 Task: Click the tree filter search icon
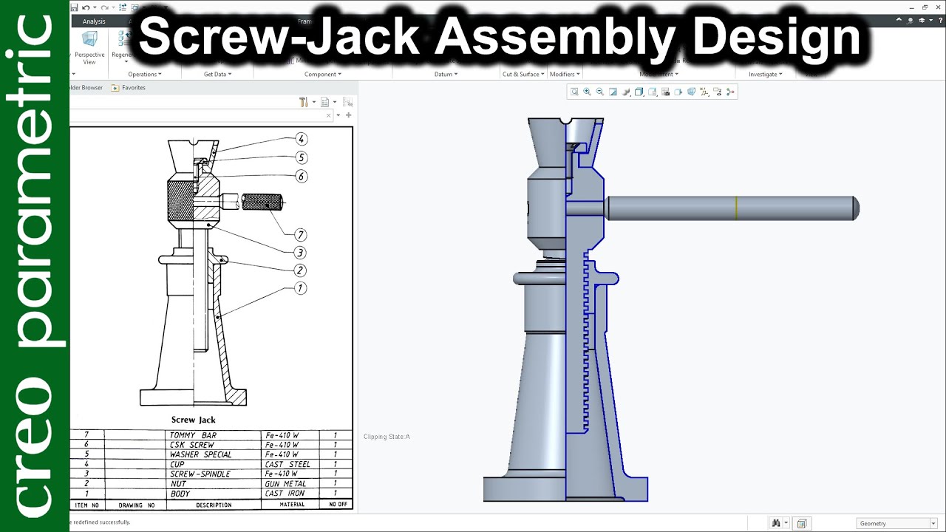pyautogui.click(x=348, y=102)
